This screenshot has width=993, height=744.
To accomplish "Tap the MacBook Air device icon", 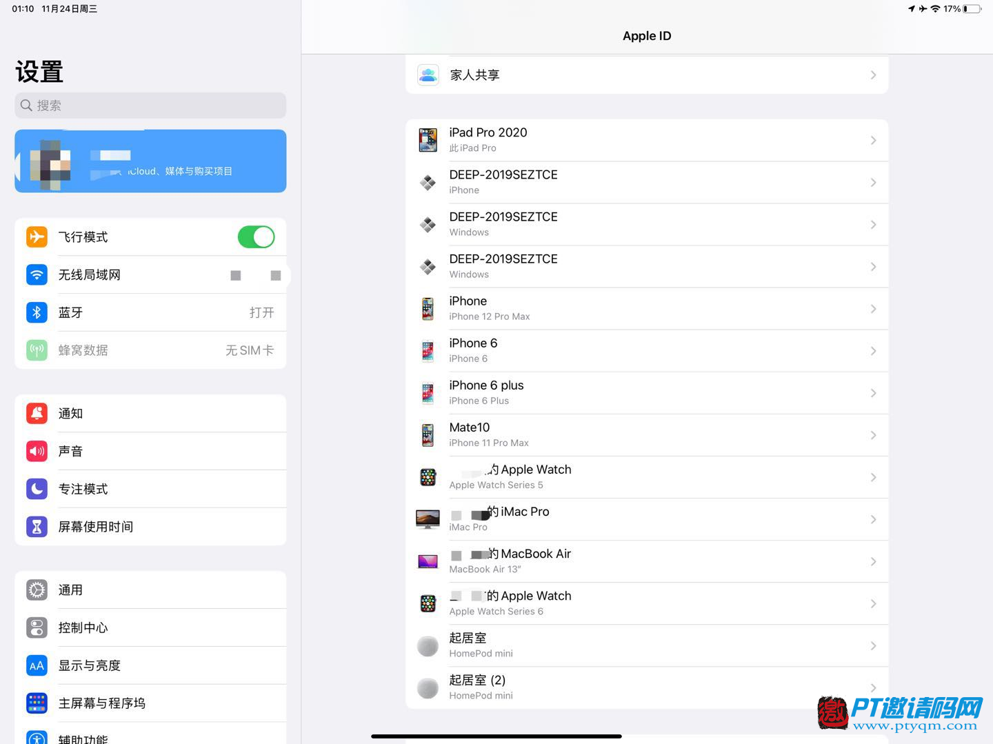I will [x=428, y=561].
